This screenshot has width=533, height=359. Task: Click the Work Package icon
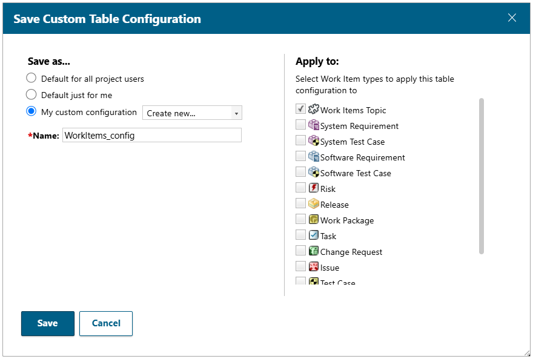pos(314,220)
